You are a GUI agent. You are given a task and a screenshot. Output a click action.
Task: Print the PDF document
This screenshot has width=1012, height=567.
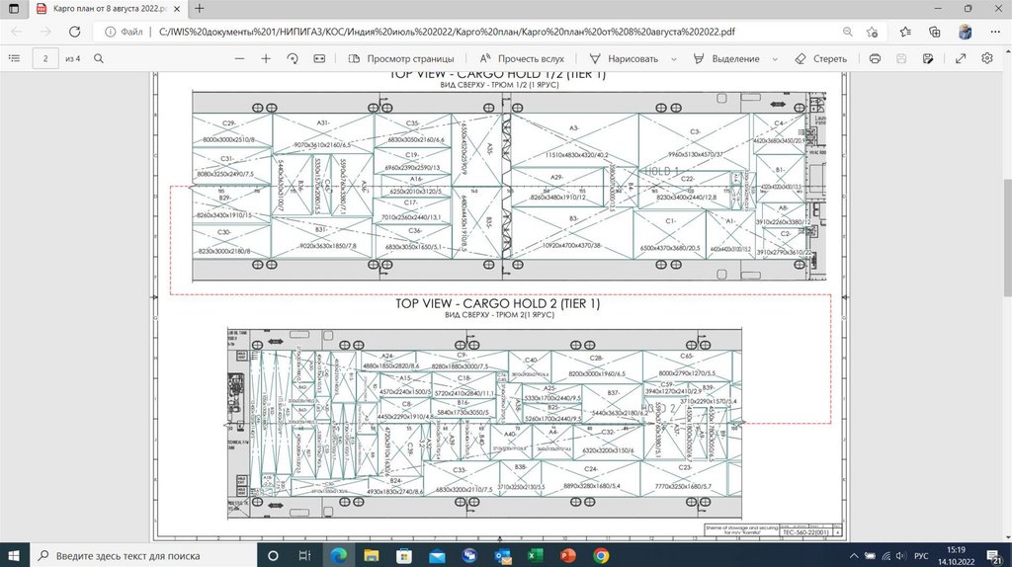point(875,58)
